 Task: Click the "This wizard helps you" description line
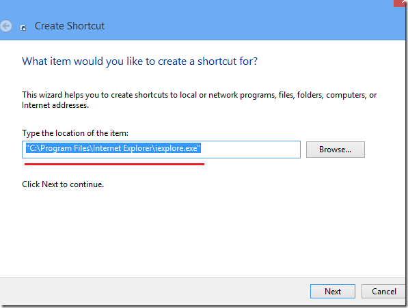(x=199, y=95)
